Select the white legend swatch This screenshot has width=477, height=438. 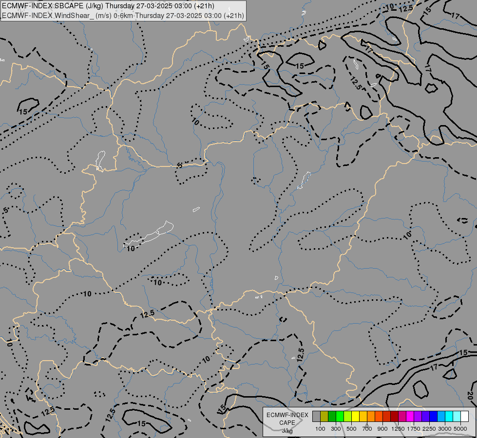tap(464, 416)
